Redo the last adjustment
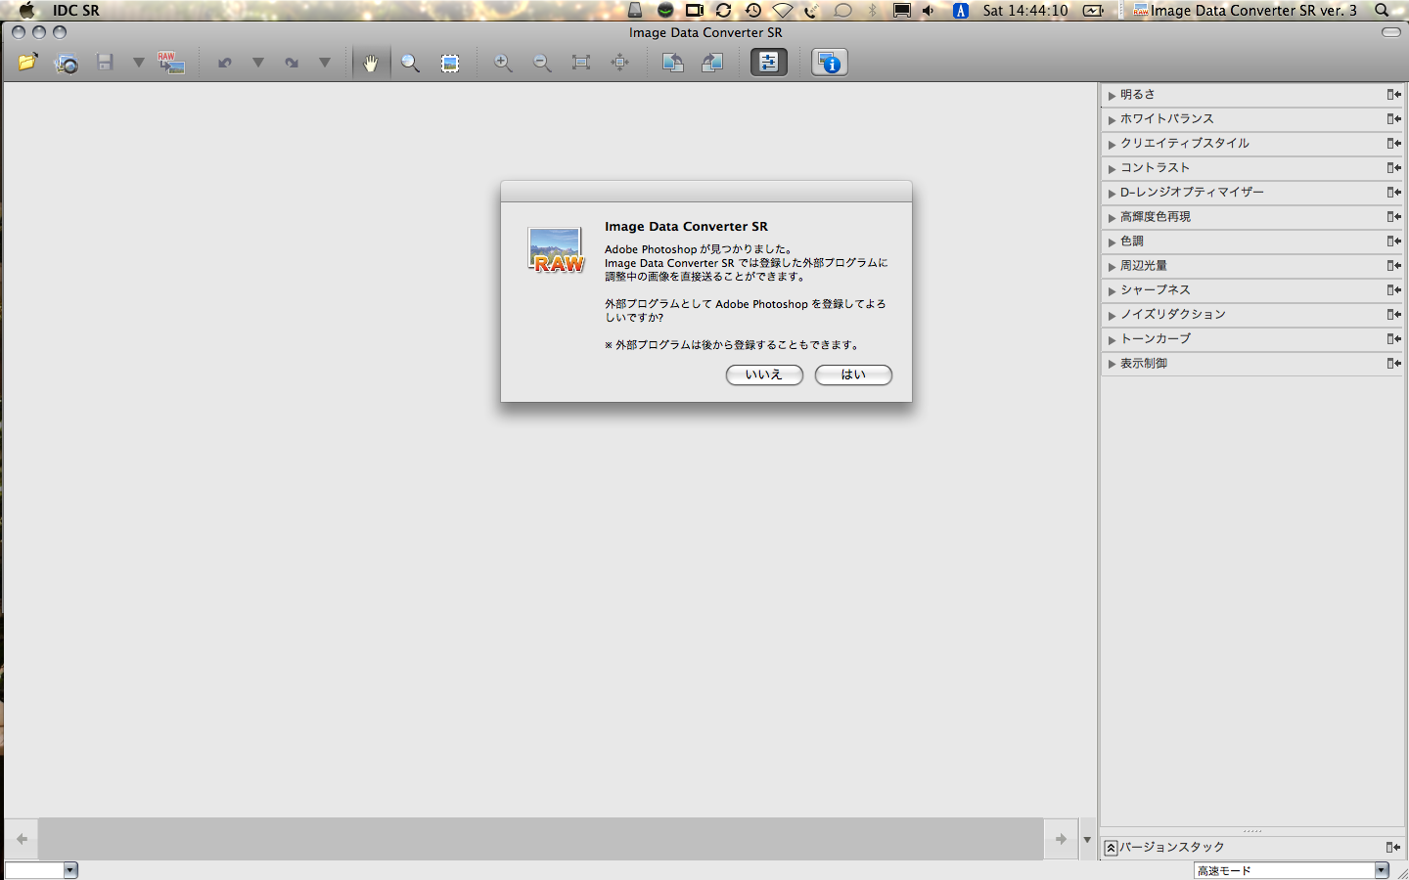 291,63
